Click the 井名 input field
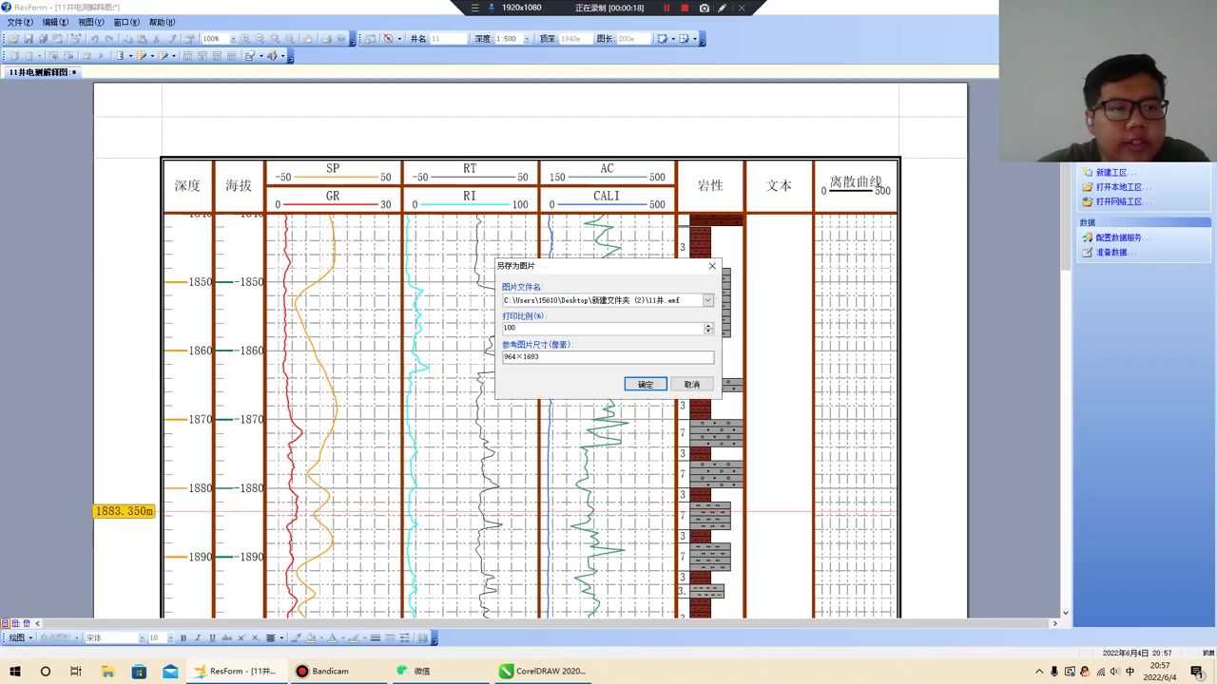The image size is (1217, 684). (x=448, y=39)
